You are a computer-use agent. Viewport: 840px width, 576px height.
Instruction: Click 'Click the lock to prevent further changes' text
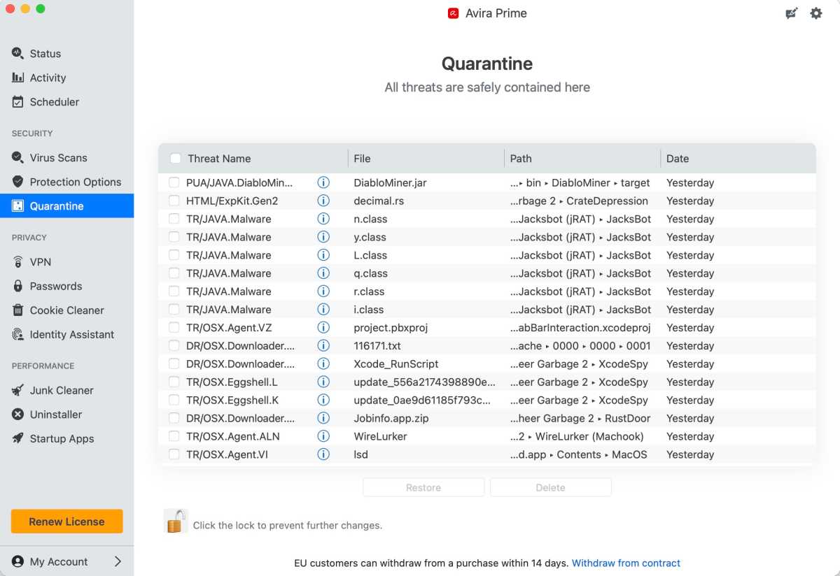pos(288,525)
